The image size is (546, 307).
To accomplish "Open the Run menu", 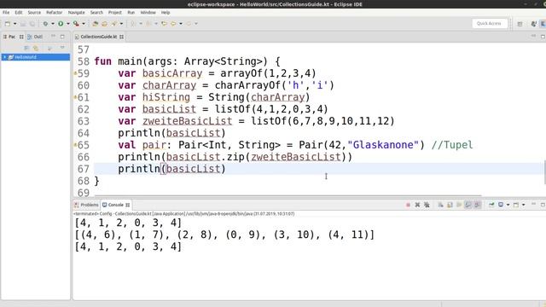I will [x=131, y=12].
